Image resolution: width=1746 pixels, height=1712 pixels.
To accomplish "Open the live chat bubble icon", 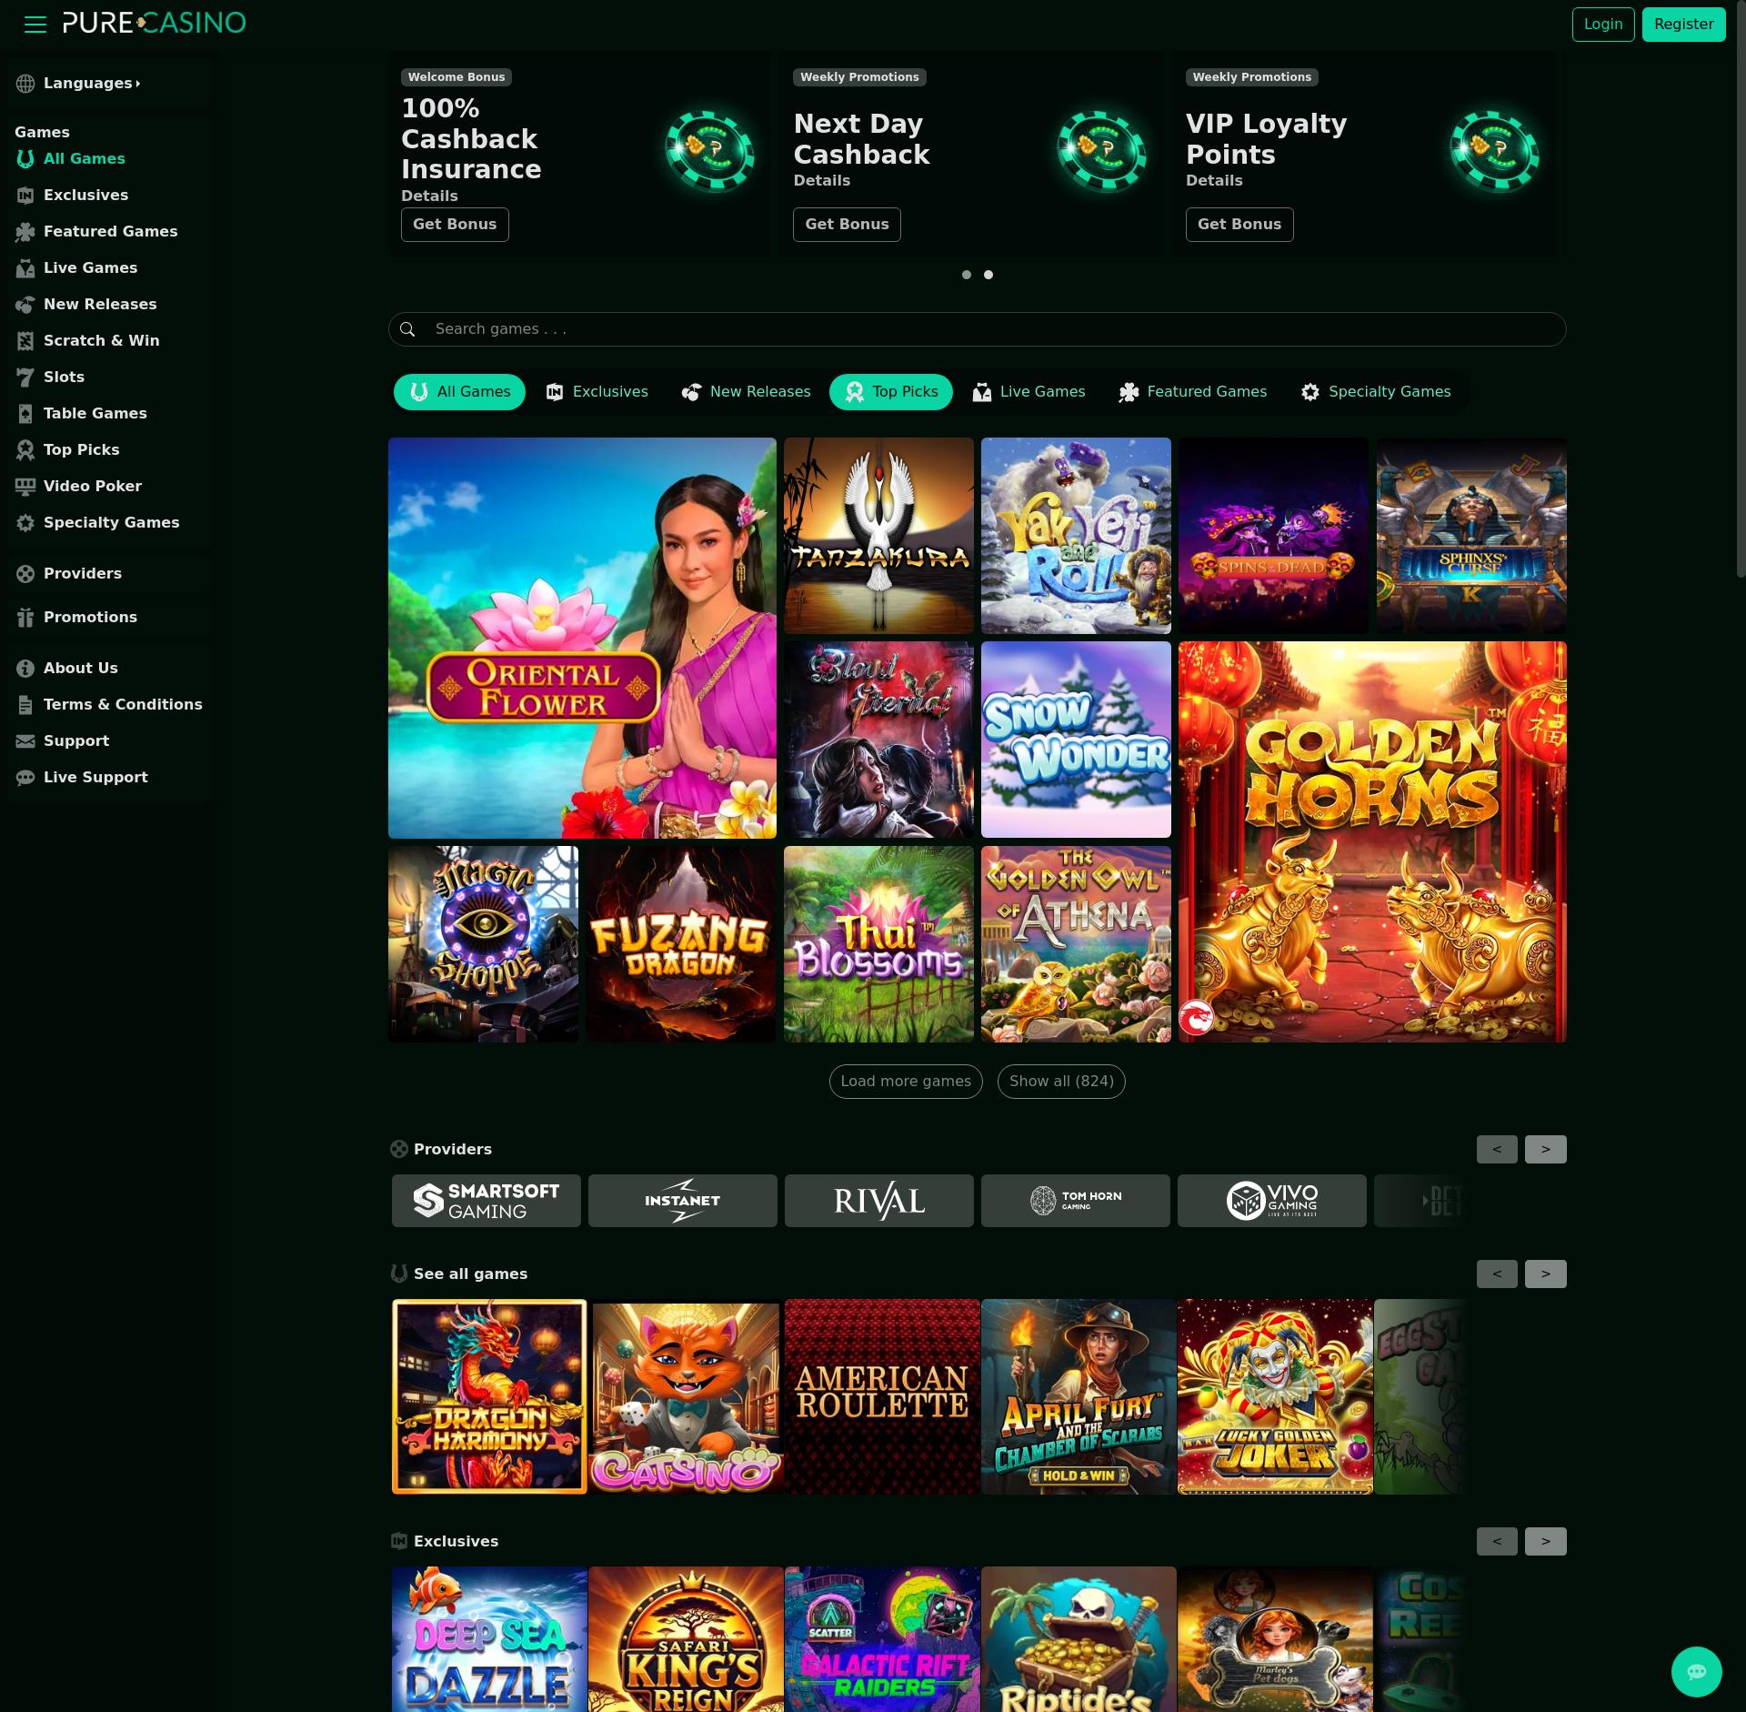I will tap(1696, 1671).
